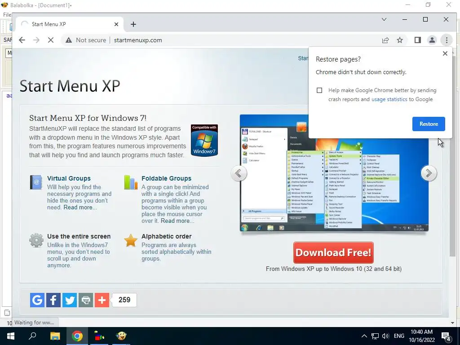Share the page on Google

pyautogui.click(x=37, y=300)
